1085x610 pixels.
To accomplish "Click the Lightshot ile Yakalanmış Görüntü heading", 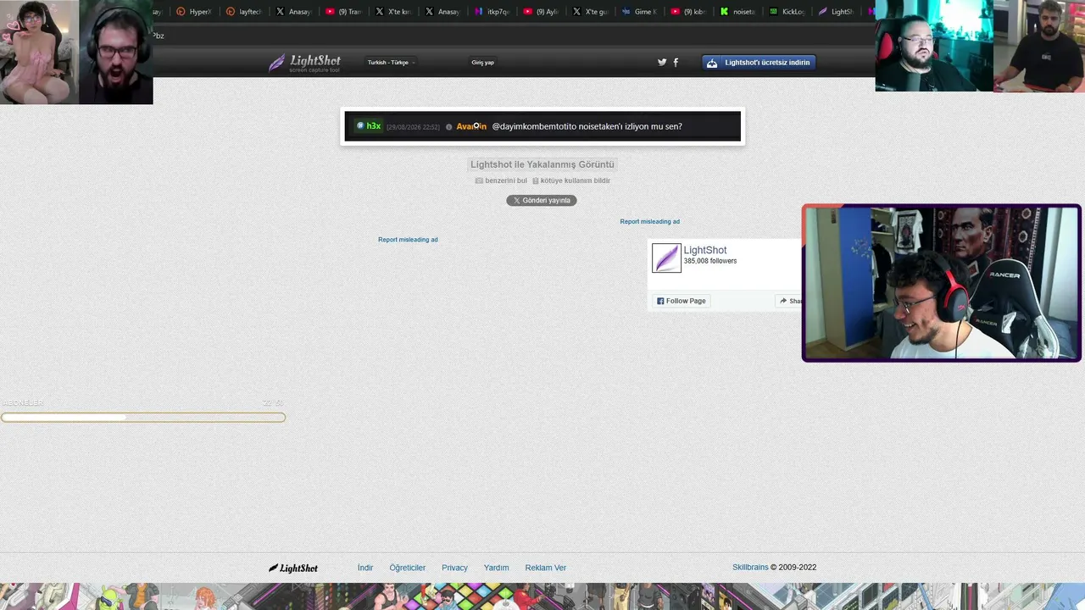I will click(x=542, y=164).
